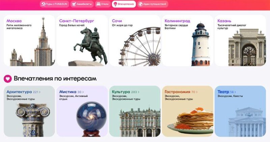This screenshot has height=142, width=270.
Task: Open the Москва city card
Action: tap(29, 40)
